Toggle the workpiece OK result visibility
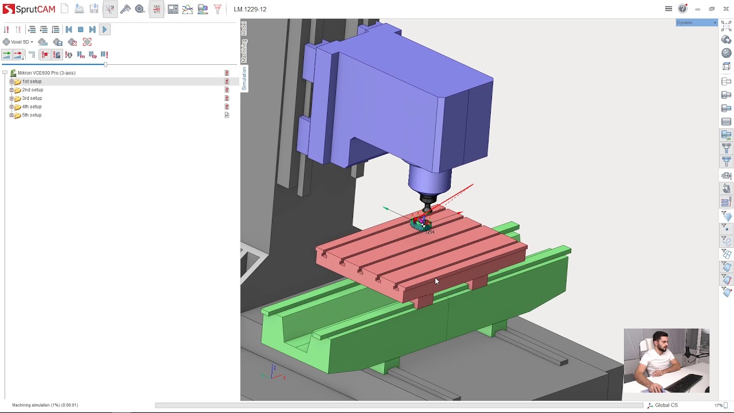The image size is (734, 413). pyautogui.click(x=727, y=135)
